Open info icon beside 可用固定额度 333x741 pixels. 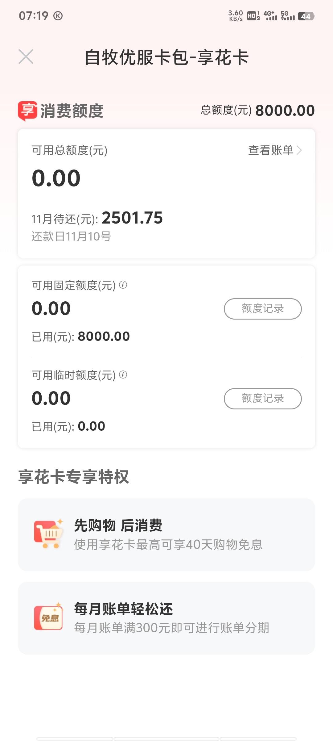pyautogui.click(x=123, y=285)
